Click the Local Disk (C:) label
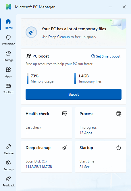Image resolution: width=131 pixels, height=191 pixels. coord(36,161)
